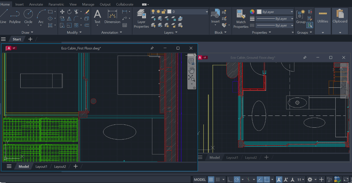Click the Insert block button
The width and height of the screenshot is (352, 183).
pos(215,16)
